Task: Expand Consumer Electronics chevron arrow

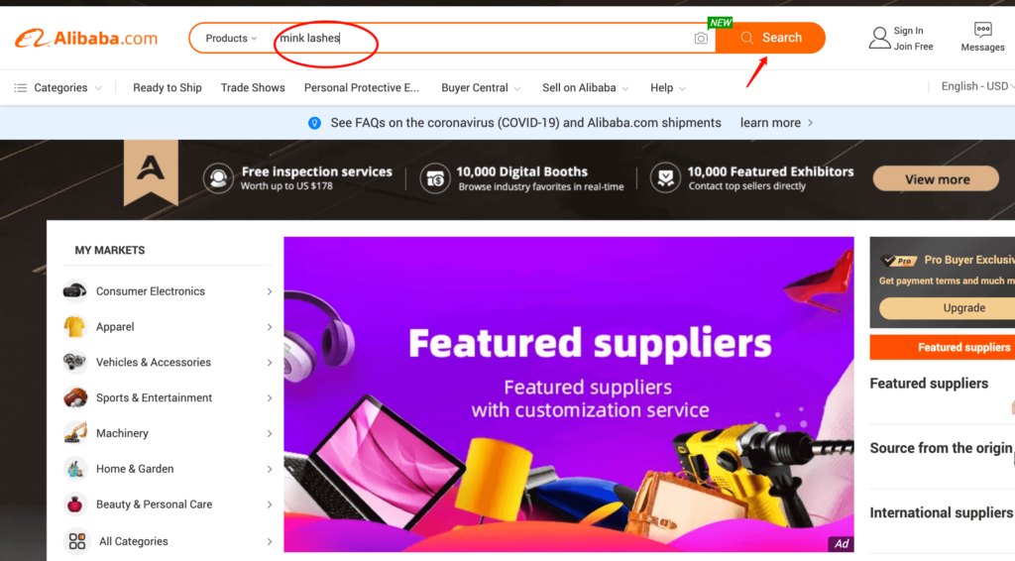Action: point(270,291)
